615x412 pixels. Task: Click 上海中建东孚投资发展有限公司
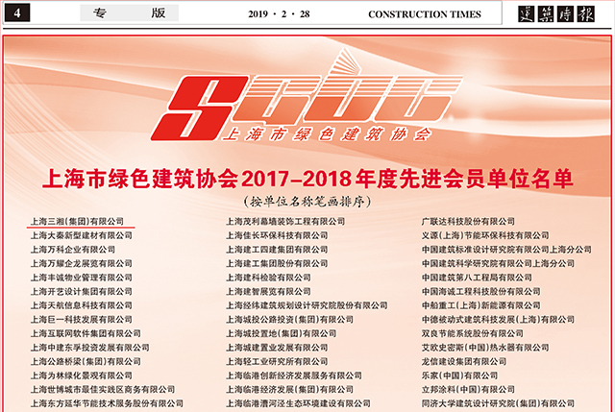pos(90,348)
